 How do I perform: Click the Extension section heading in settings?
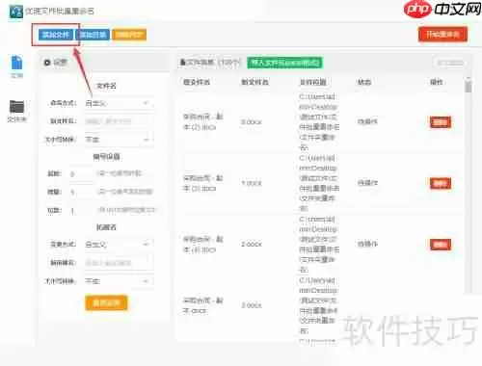(106, 227)
